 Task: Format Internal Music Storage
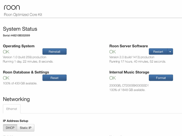pos(161,78)
